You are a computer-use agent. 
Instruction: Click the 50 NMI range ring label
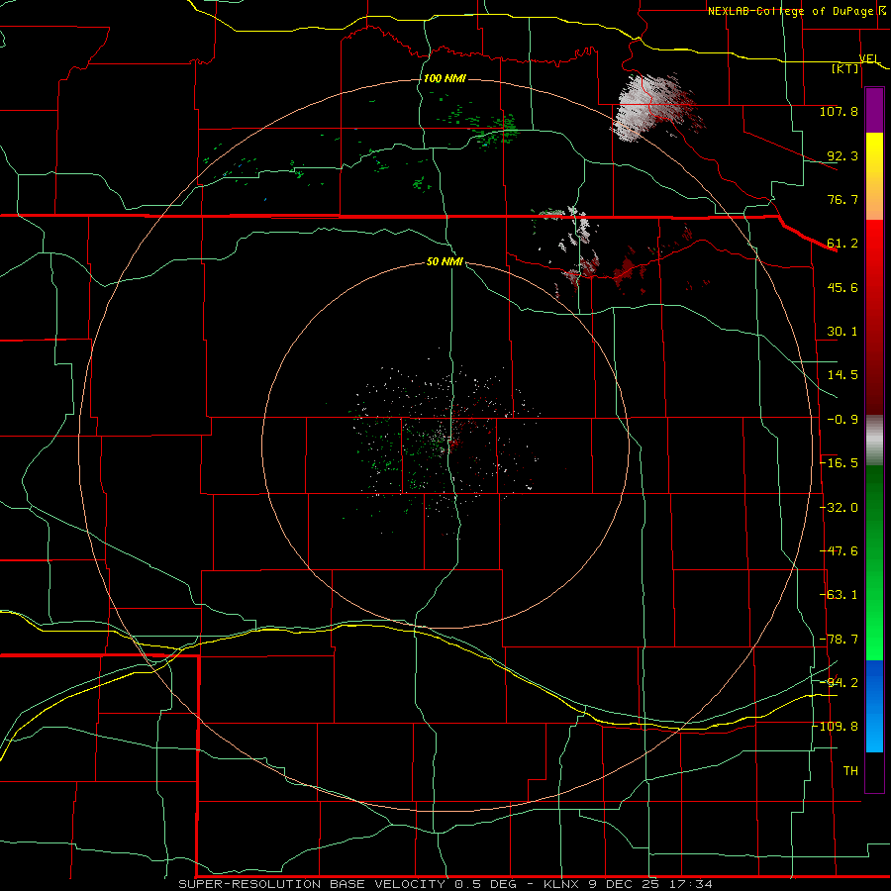(445, 261)
